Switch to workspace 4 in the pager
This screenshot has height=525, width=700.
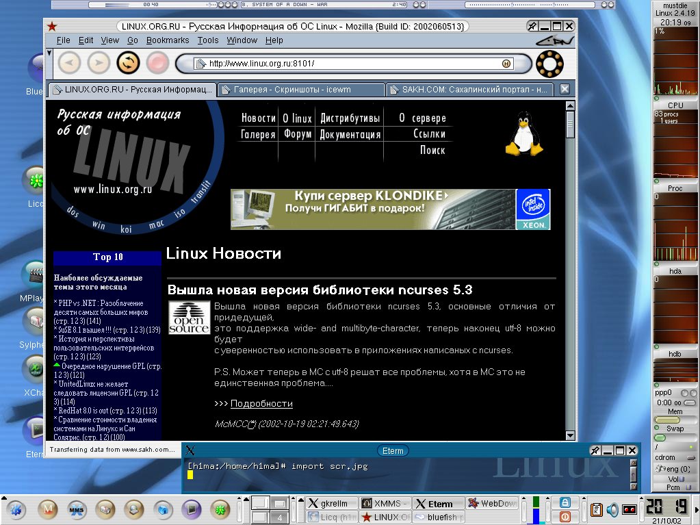(x=279, y=517)
